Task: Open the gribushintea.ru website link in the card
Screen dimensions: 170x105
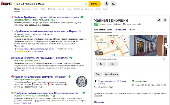Action: 142,81
